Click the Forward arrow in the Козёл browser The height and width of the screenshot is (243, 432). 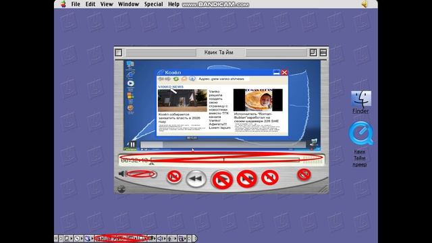coord(168,79)
